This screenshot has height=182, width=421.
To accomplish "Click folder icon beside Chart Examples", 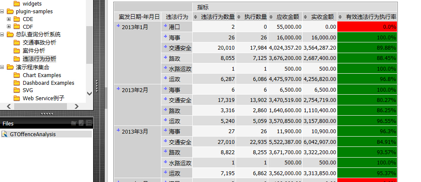I will tap(17, 75).
